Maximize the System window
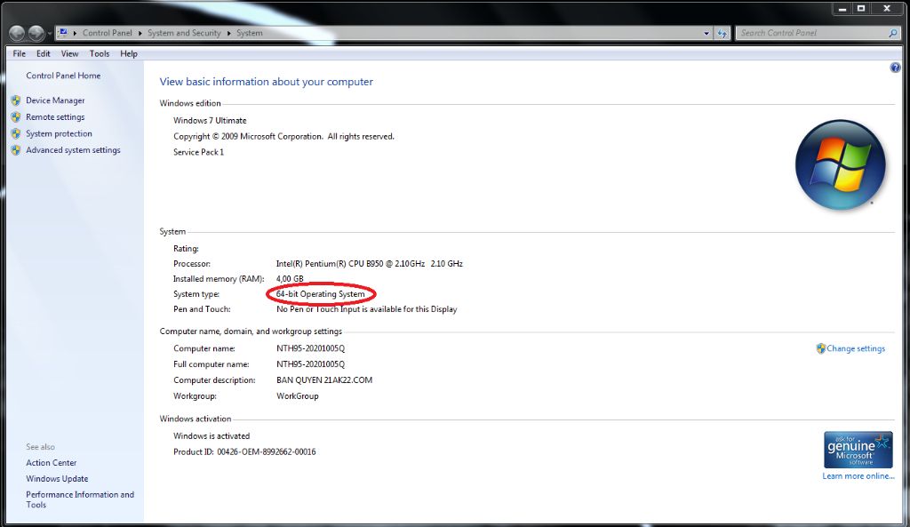 (x=861, y=8)
